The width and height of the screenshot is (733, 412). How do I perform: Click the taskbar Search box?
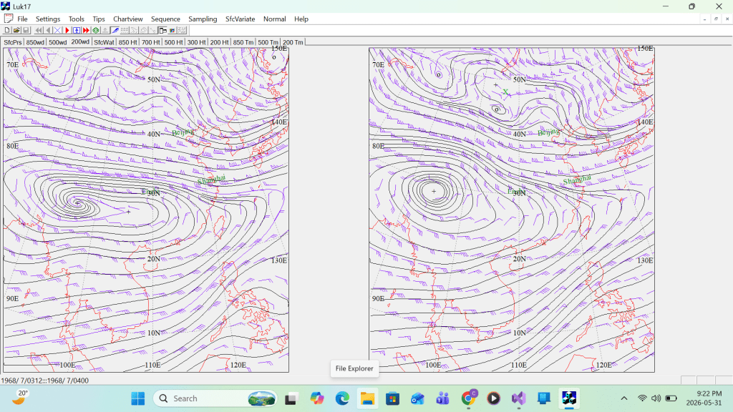[x=215, y=398]
